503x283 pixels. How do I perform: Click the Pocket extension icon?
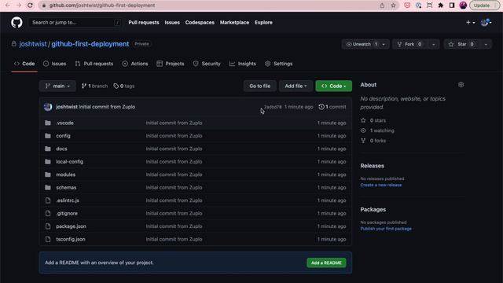[x=407, y=6]
